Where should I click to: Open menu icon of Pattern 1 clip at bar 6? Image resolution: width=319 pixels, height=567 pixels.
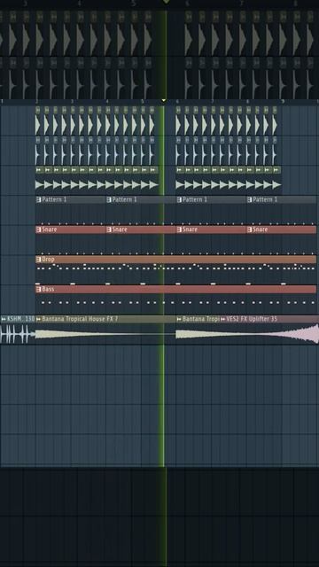pos(179,199)
